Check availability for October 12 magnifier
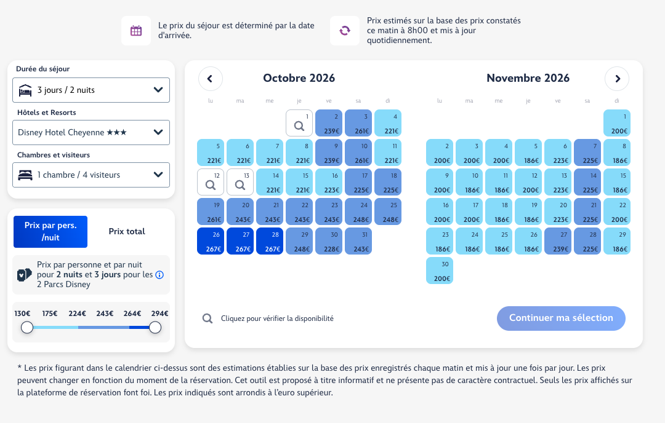 (211, 182)
